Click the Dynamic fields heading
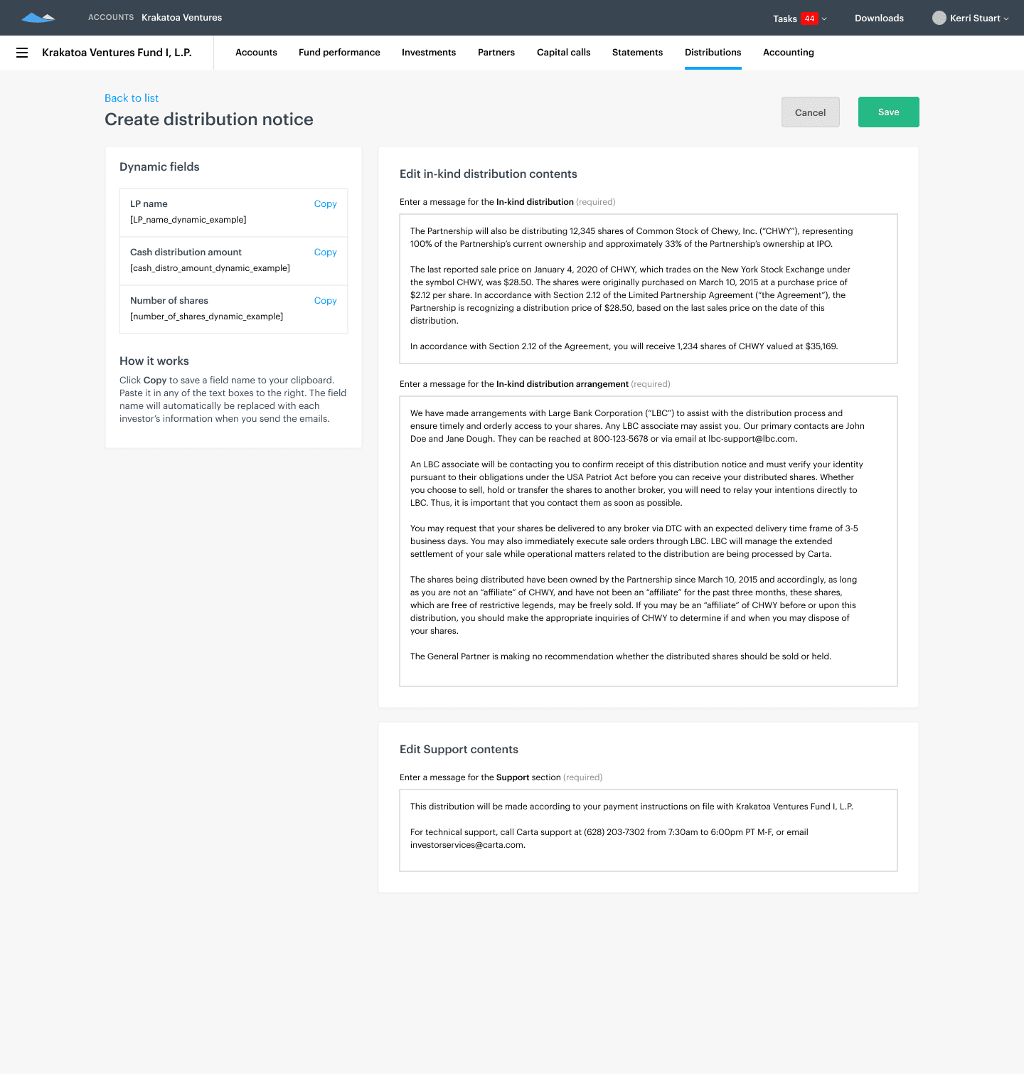1024x1074 pixels. tap(159, 167)
